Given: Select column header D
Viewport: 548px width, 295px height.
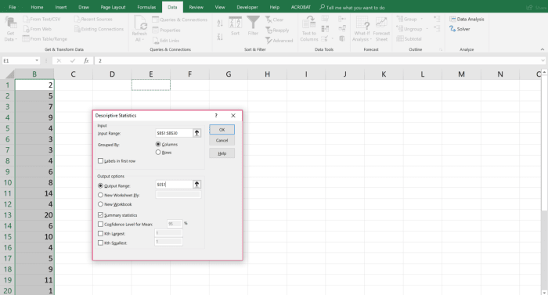Looking at the screenshot, I should [x=112, y=74].
